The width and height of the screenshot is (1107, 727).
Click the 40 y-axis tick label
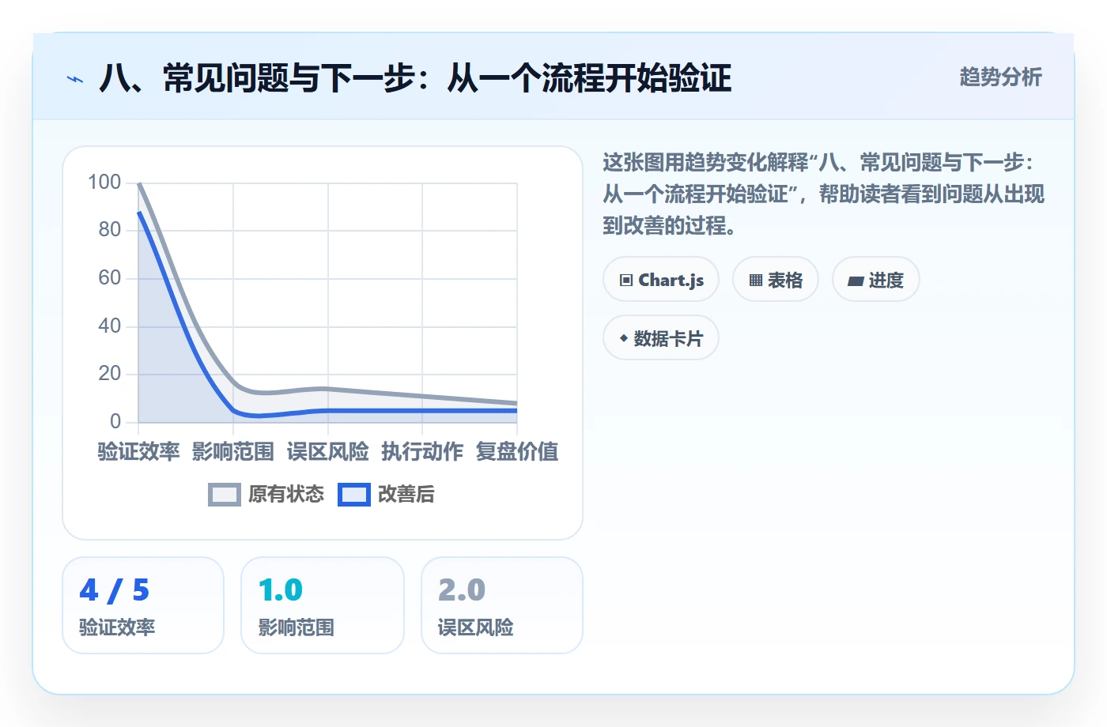point(110,326)
